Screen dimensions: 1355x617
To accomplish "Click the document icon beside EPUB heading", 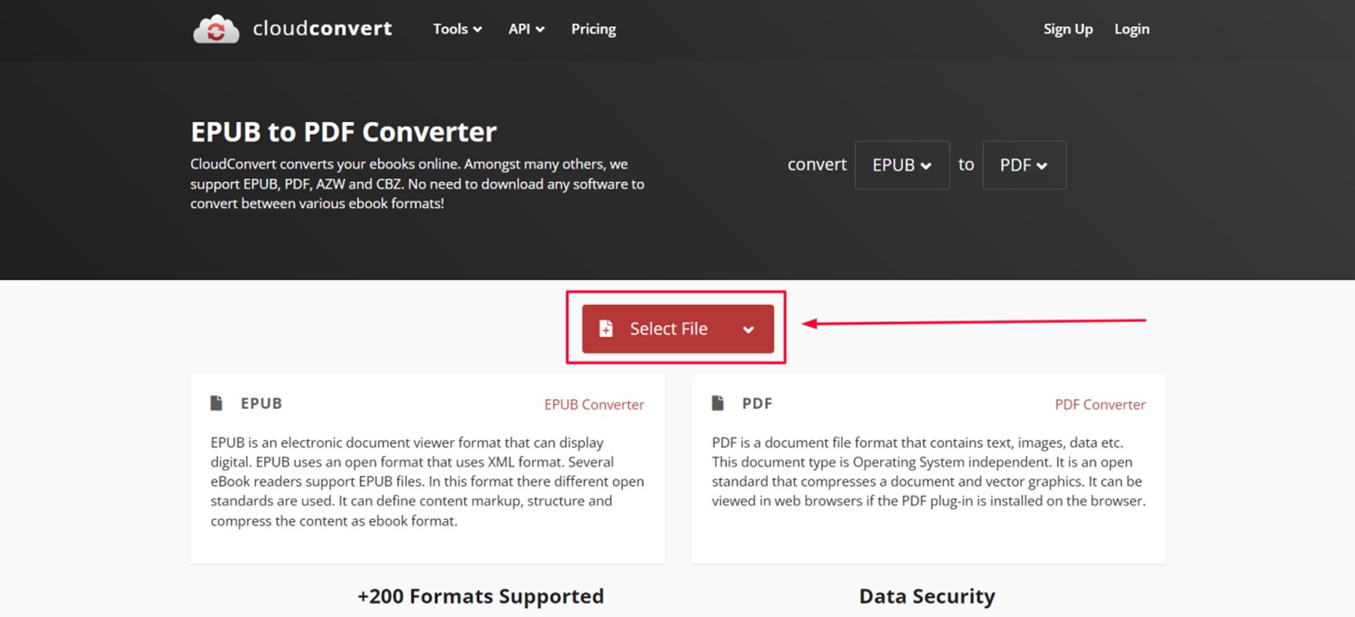I will [x=217, y=403].
